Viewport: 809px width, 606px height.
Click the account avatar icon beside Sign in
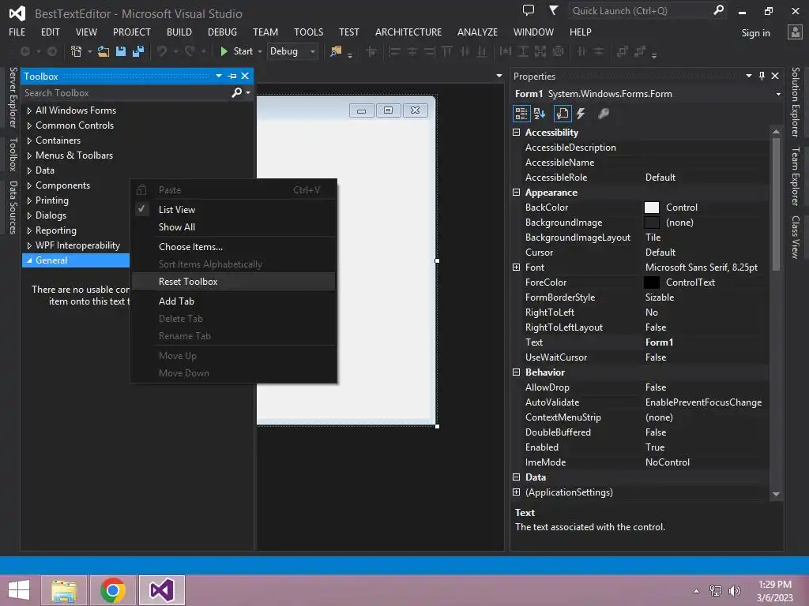pyautogui.click(x=795, y=32)
